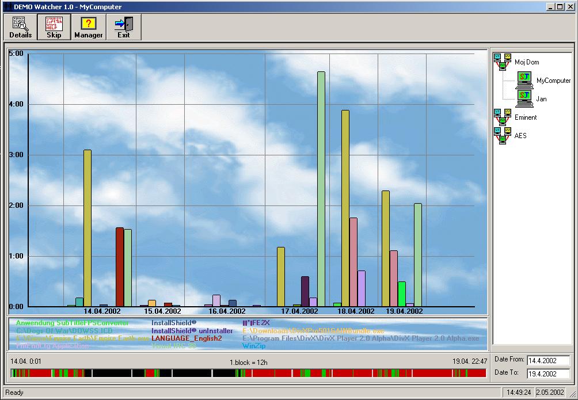Click the Eminent network group icon
578x400 pixels.
pos(502,117)
